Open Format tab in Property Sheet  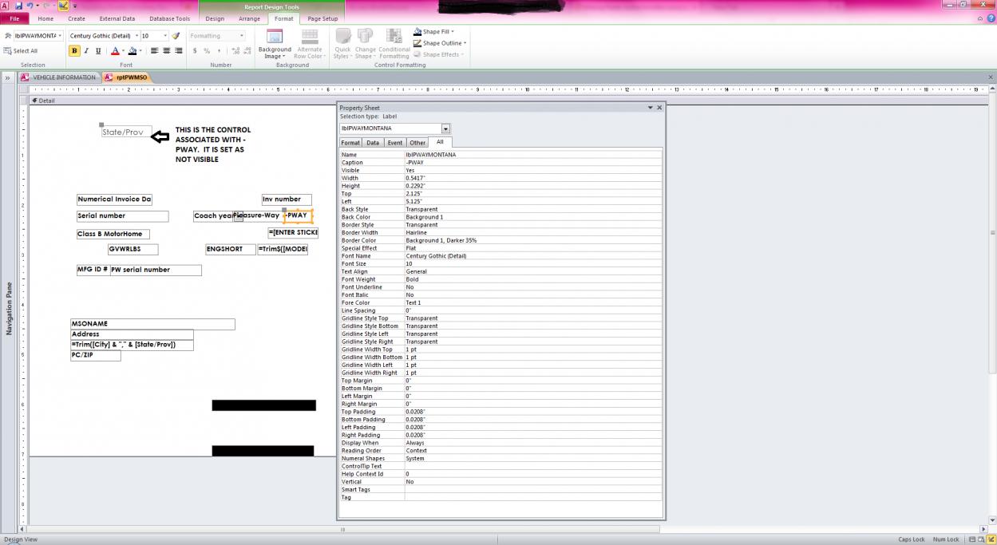[x=350, y=143]
